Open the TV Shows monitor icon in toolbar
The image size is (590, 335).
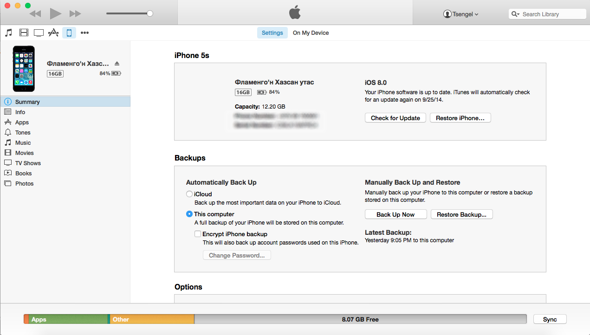coord(39,32)
